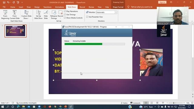
Task: Open Cortana from taskbar
Action: tap(13, 107)
